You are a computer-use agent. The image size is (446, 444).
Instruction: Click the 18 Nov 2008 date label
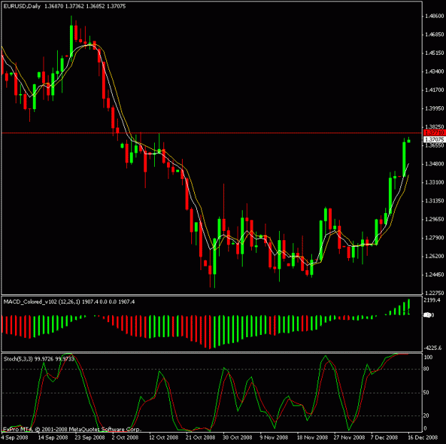pos(312,438)
